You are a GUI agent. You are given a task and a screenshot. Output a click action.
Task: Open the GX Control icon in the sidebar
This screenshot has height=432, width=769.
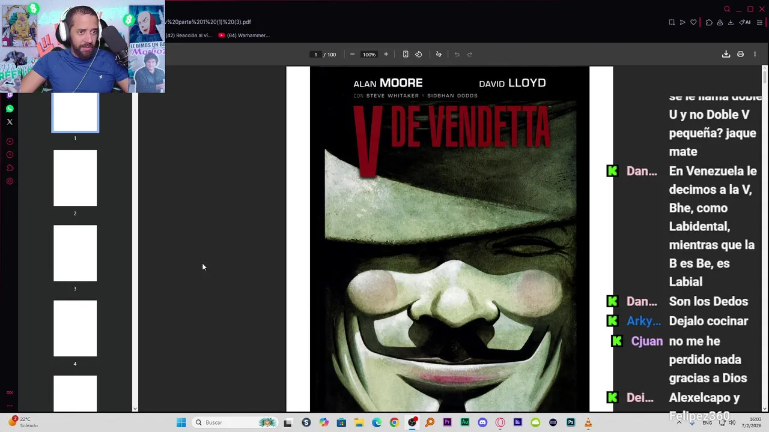click(10, 392)
